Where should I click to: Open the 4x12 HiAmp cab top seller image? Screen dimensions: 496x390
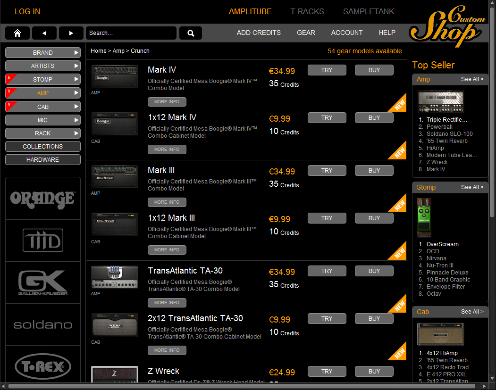coord(441,334)
